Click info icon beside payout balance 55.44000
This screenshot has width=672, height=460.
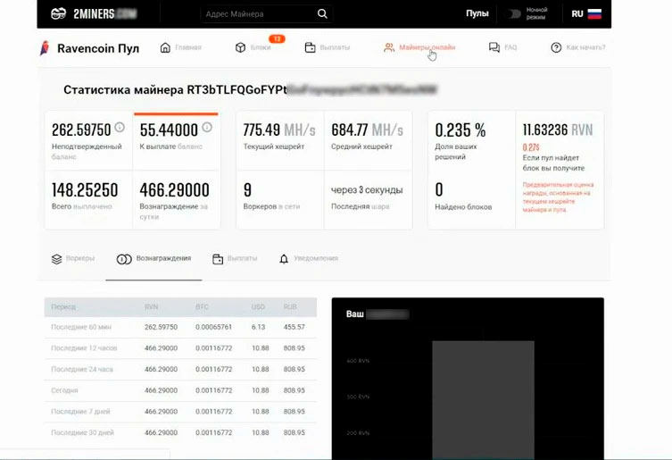click(x=207, y=128)
